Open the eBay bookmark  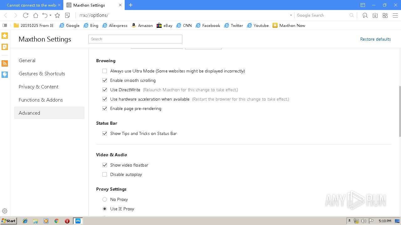164,25
